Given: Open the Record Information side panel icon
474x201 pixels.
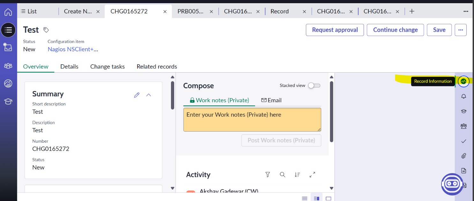Looking at the screenshot, I should coord(463,81).
